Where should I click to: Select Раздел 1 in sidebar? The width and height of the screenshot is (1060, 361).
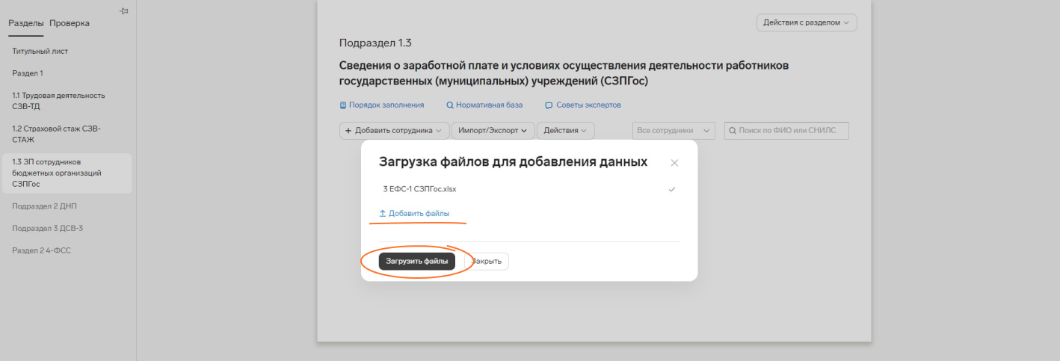28,73
